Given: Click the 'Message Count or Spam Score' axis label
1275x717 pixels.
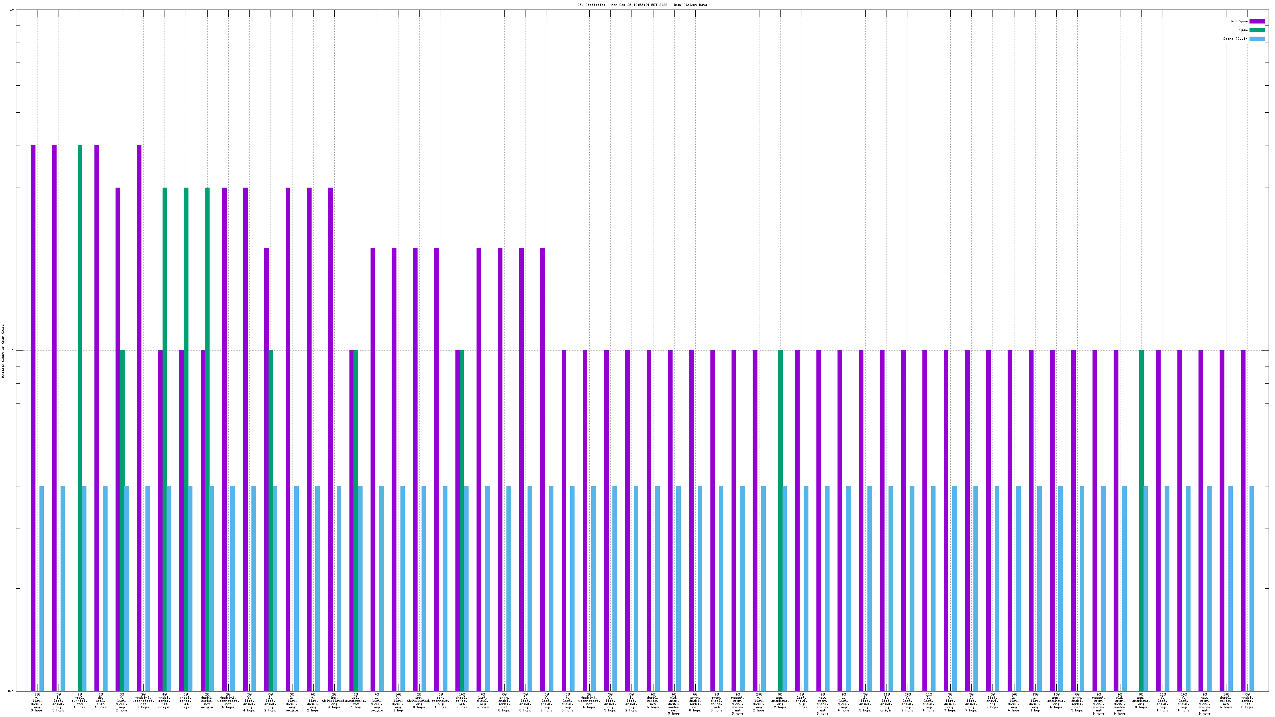Looking at the screenshot, I should (x=3, y=351).
